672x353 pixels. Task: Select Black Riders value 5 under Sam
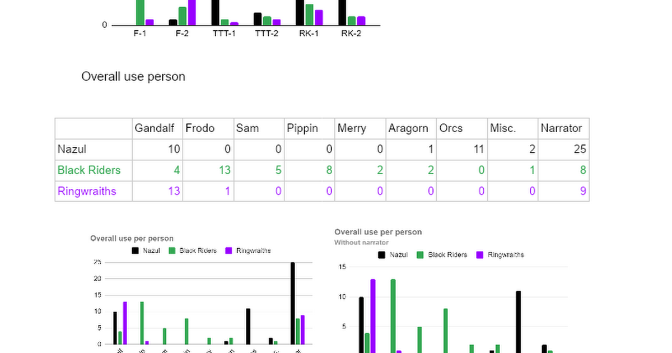pos(259,170)
